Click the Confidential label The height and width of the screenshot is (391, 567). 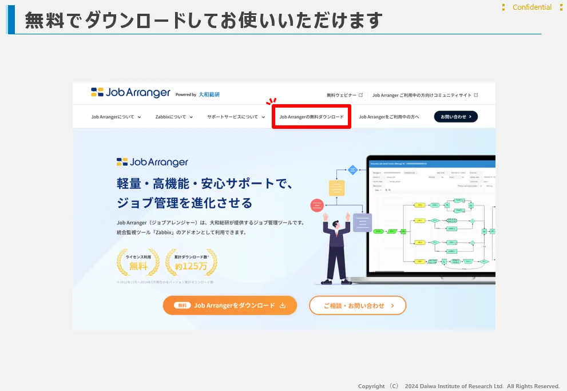[x=532, y=7]
